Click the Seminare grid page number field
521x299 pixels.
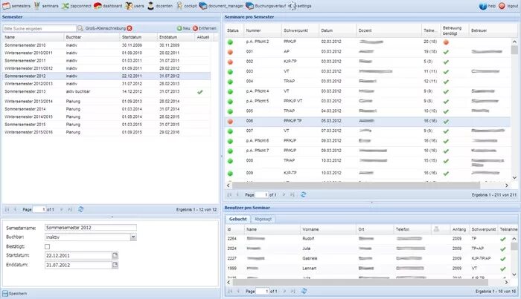click(262, 194)
